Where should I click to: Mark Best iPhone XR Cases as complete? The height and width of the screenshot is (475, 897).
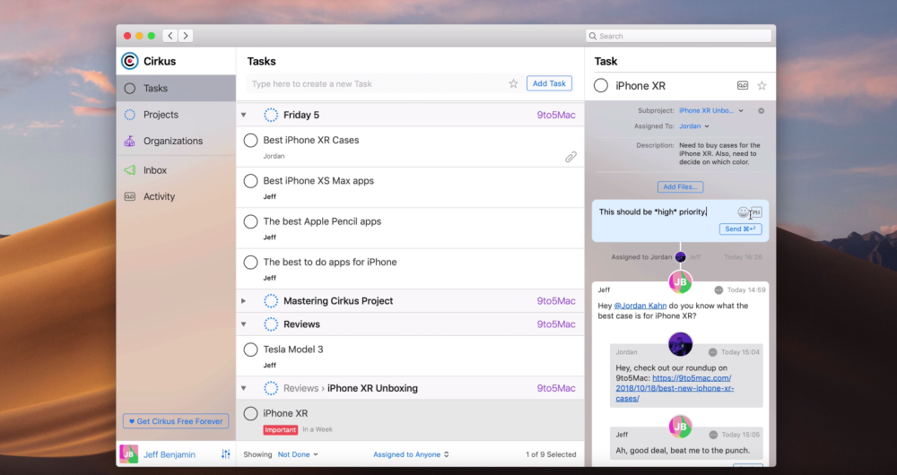point(251,141)
